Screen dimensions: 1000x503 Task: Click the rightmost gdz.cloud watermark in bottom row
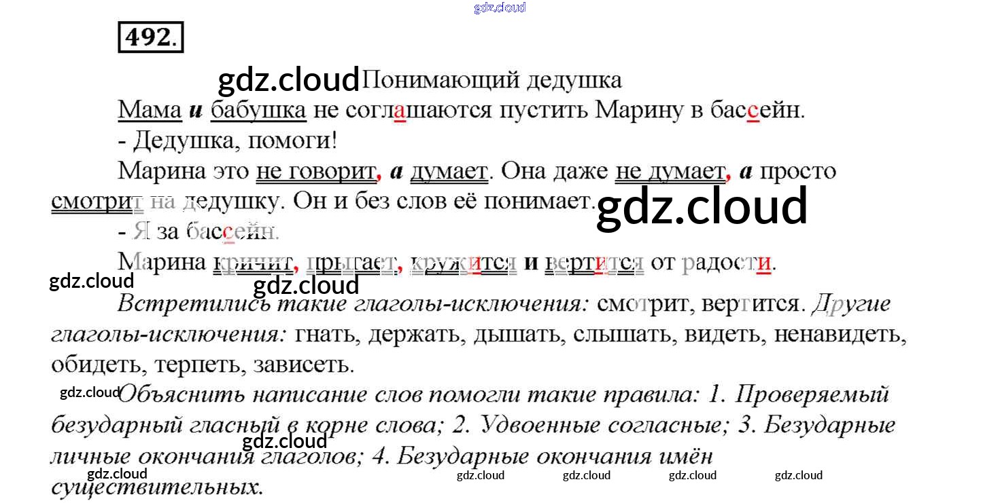tap(798, 475)
